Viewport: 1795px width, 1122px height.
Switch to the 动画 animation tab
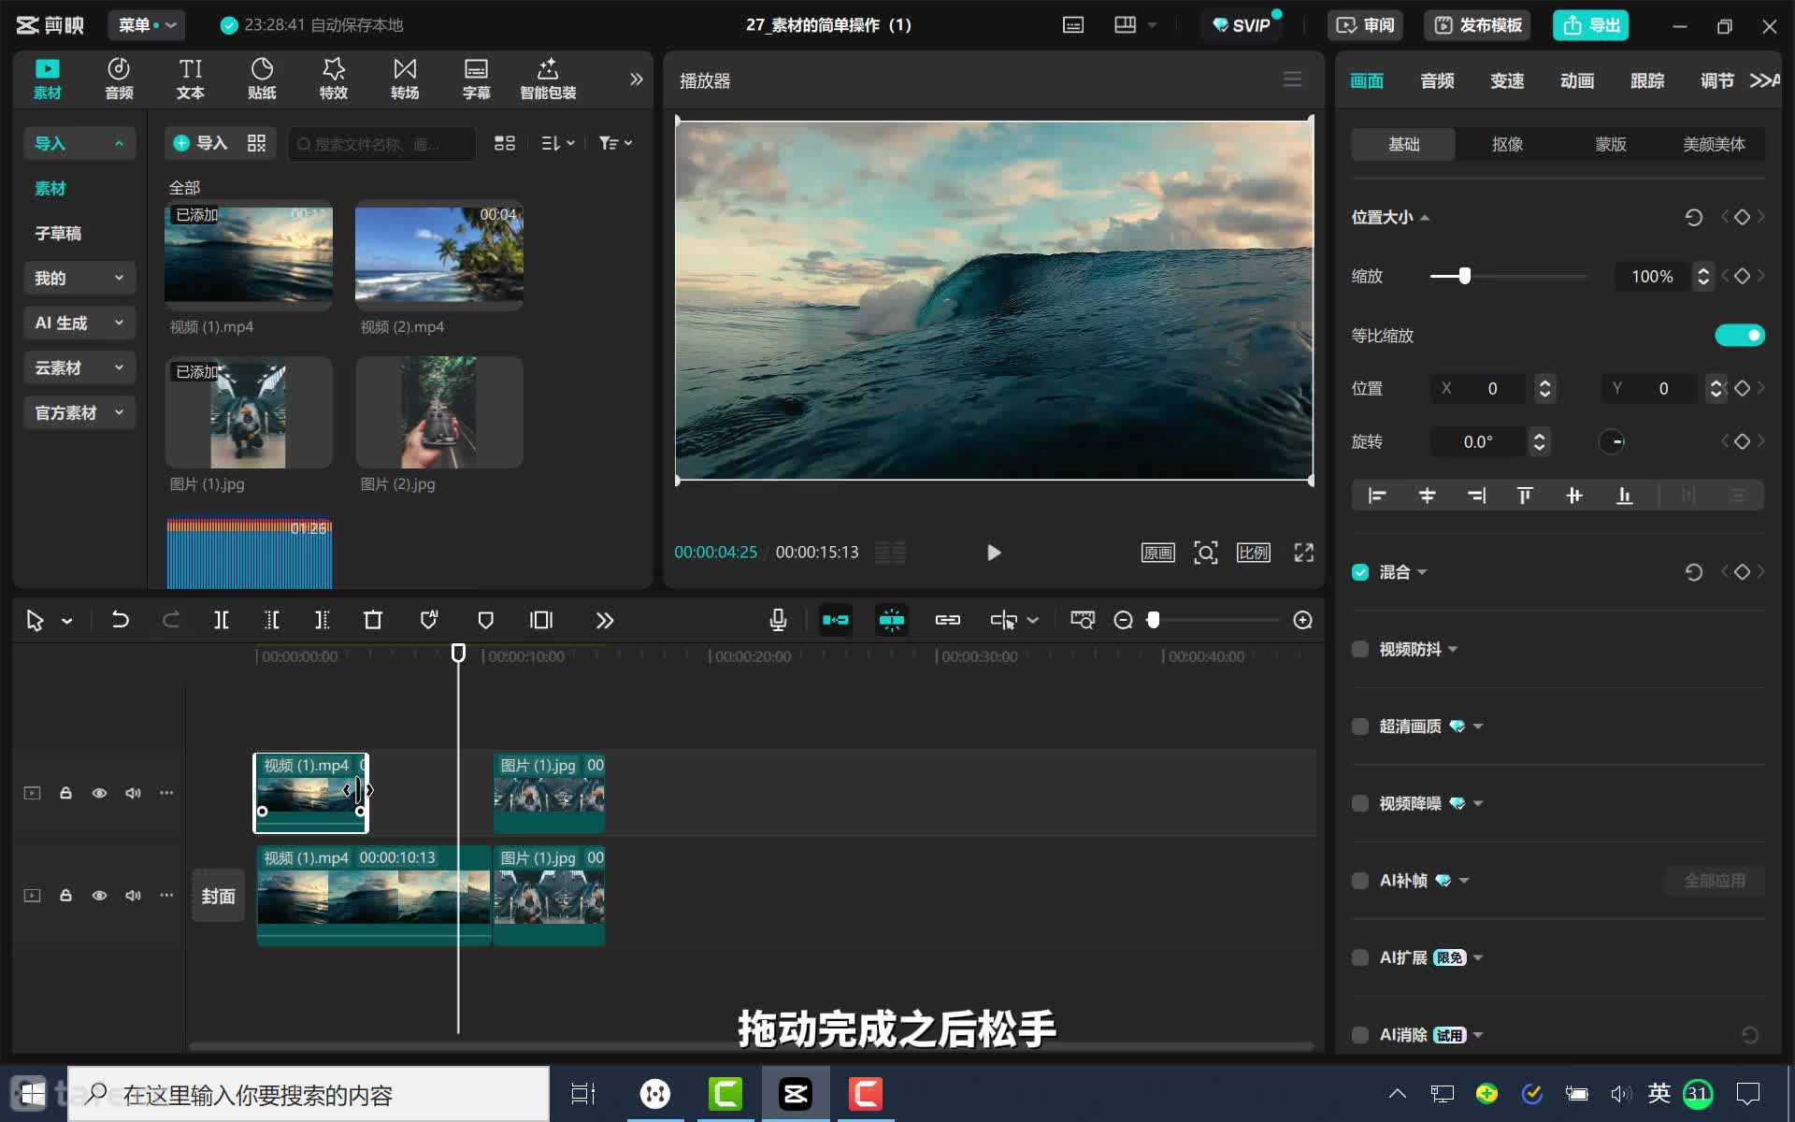pyautogui.click(x=1577, y=80)
